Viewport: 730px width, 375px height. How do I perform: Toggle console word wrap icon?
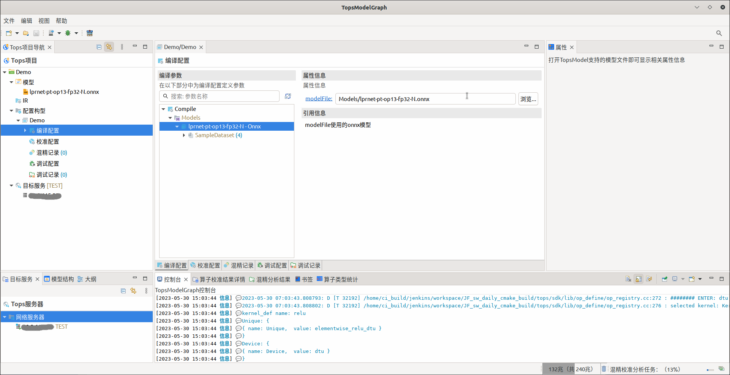pyautogui.click(x=649, y=279)
